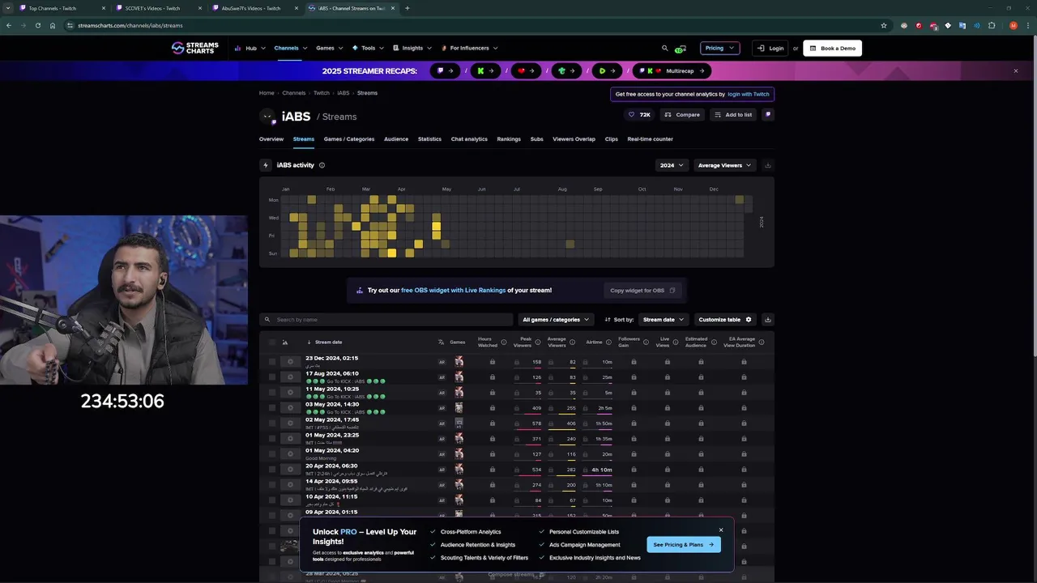1037x583 pixels.
Task: Click the Followers Gain info icon
Action: [x=647, y=342]
